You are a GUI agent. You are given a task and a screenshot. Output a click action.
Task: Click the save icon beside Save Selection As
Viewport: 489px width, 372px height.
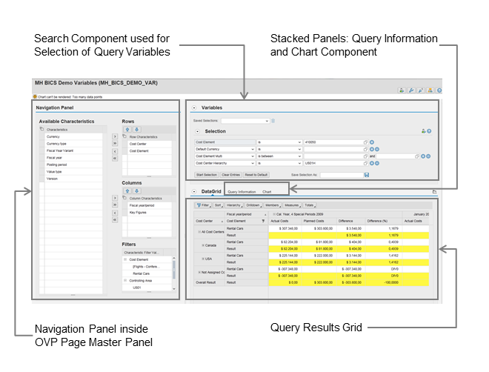[x=367, y=175]
